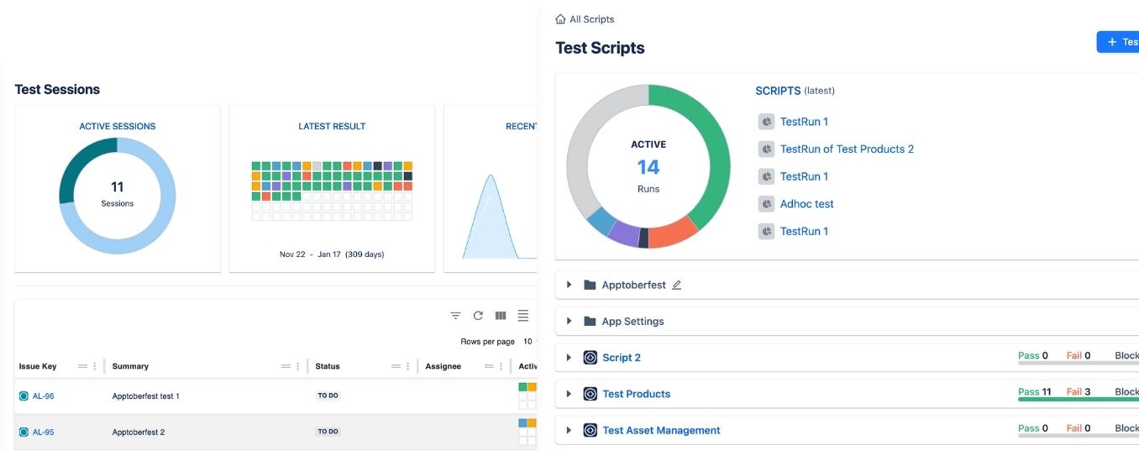Click the row density lines icon
This screenshot has height=451, width=1139.
(x=522, y=316)
